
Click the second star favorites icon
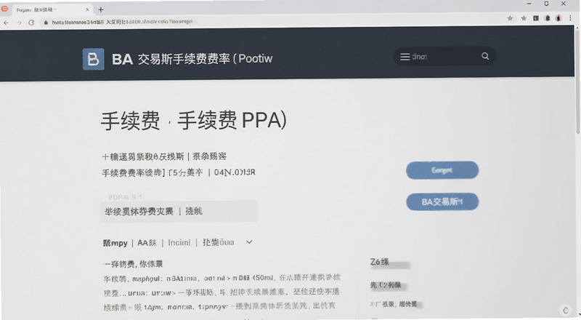524,18
